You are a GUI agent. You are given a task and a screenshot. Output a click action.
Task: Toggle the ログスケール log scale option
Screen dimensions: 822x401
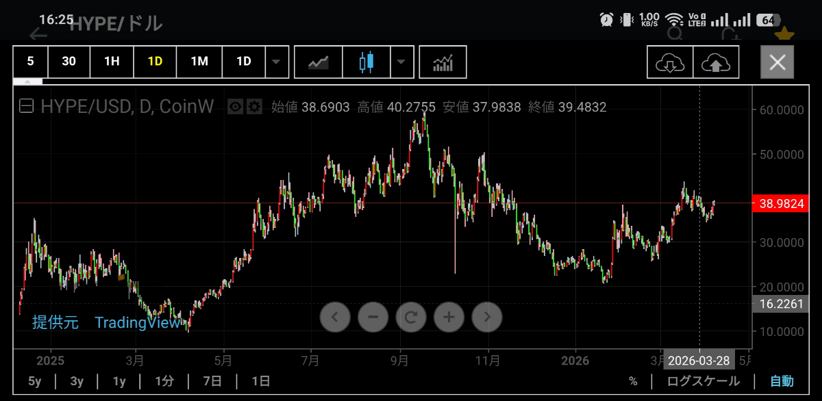tap(703, 381)
